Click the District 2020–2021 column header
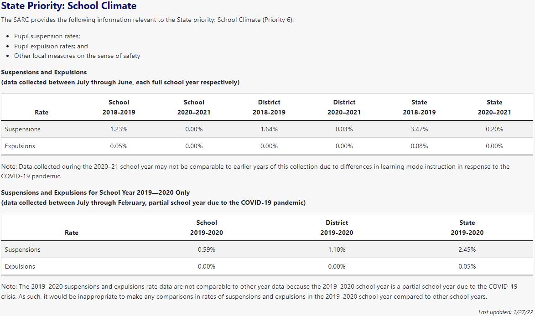This screenshot has height=316, width=535. (x=344, y=107)
